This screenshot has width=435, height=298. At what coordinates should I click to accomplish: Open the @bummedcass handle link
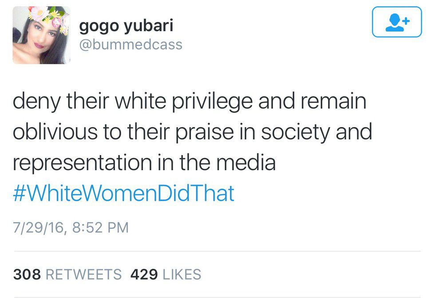point(130,44)
